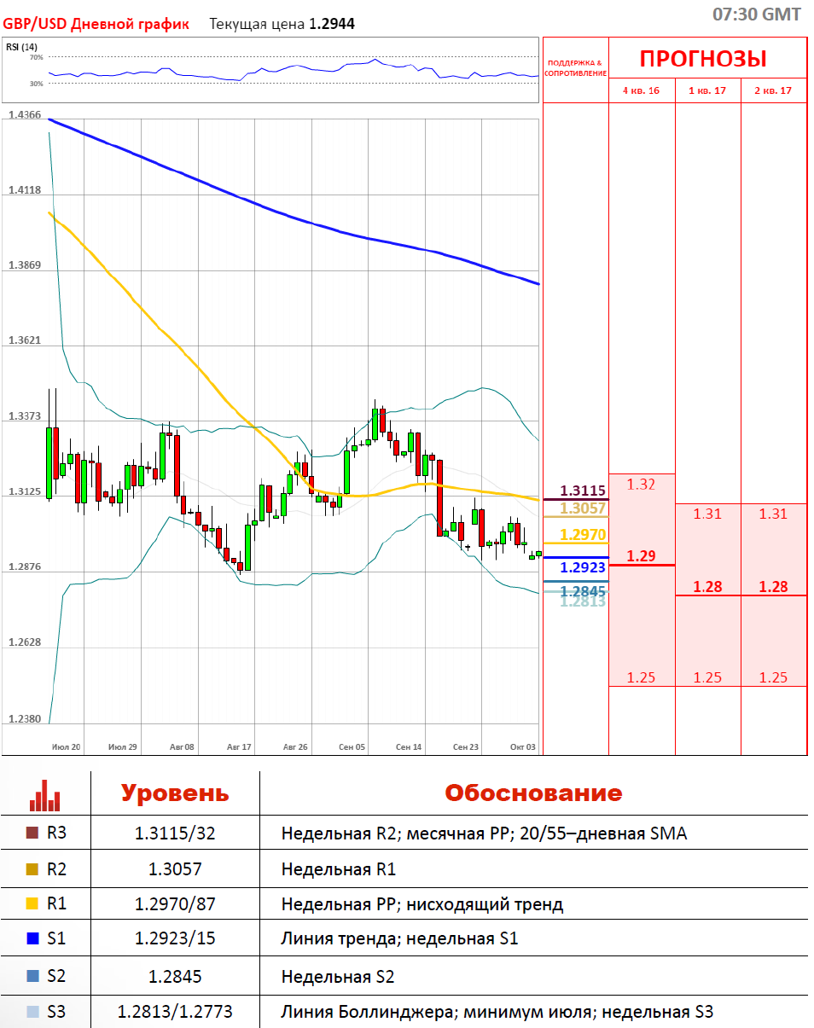Viewport: 814px width, 1028px height.
Task: Click level cell 1.3115/32
Action: 175,833
